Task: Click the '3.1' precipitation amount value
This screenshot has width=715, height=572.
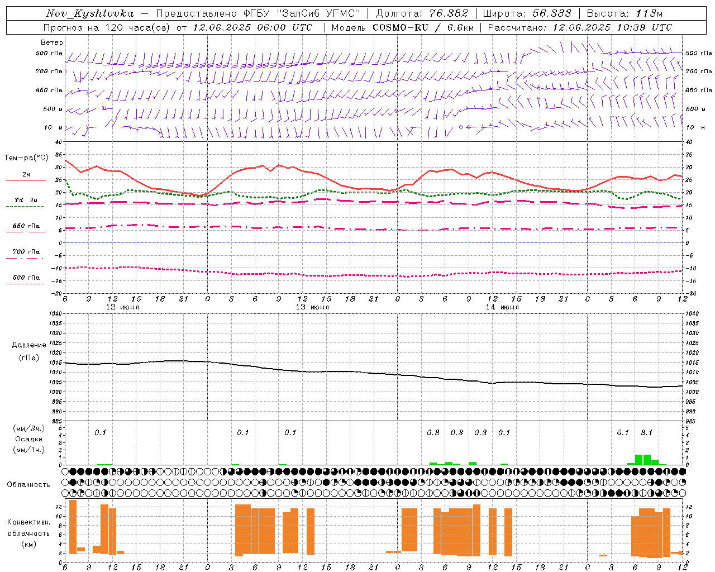Action: (x=646, y=433)
